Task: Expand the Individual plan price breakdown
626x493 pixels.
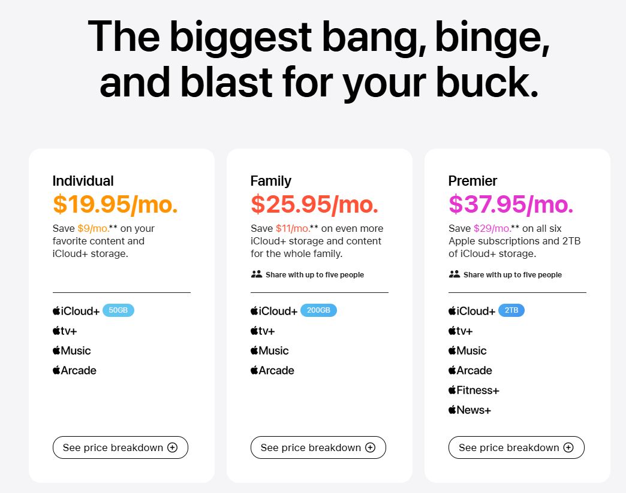Action: tap(120, 447)
